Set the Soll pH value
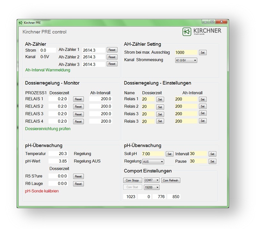 [x=170, y=154]
